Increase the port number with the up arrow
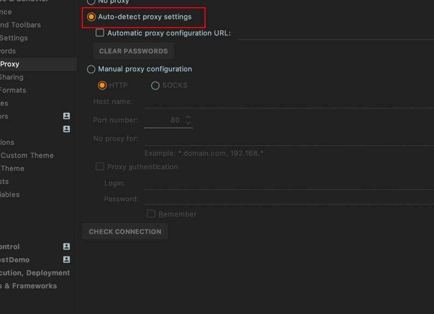This screenshot has width=434, height=314. pyautogui.click(x=188, y=117)
